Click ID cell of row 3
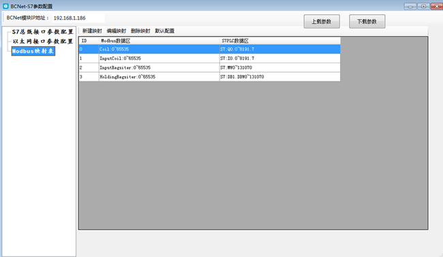Image resolution: width=443 pixels, height=257 pixels. click(89, 77)
